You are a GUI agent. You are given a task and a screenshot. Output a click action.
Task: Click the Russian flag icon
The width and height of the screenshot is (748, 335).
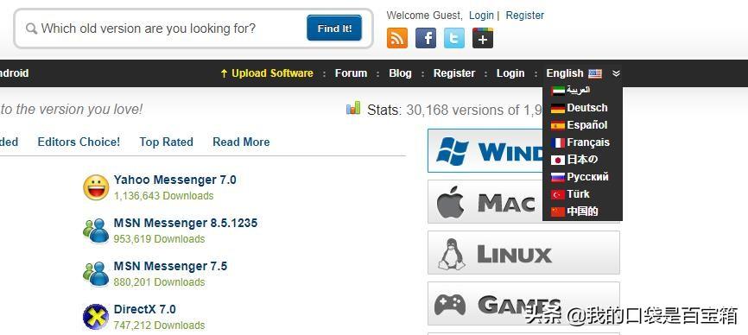(558, 177)
